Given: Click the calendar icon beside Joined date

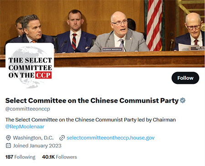Looking at the screenshot, I should [x=8, y=146].
